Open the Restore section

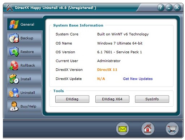click(x=25, y=52)
